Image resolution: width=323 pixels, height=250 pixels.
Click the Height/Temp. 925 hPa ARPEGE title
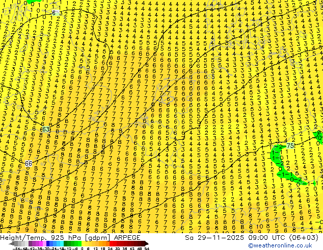click(x=70, y=237)
